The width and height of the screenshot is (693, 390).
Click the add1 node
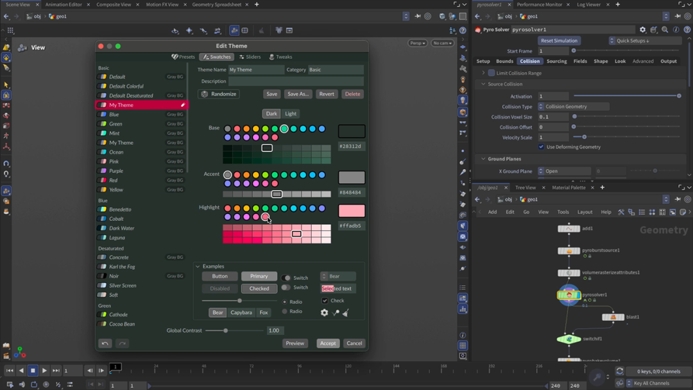[569, 229]
